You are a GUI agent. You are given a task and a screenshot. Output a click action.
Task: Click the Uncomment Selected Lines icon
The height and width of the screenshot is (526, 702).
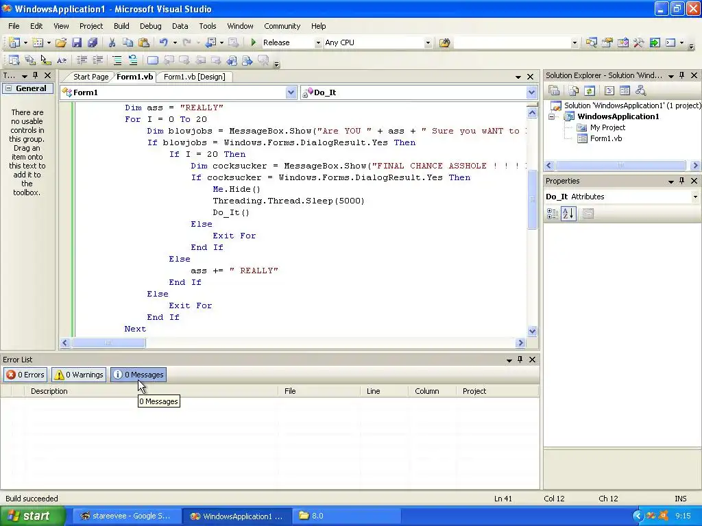(x=133, y=60)
